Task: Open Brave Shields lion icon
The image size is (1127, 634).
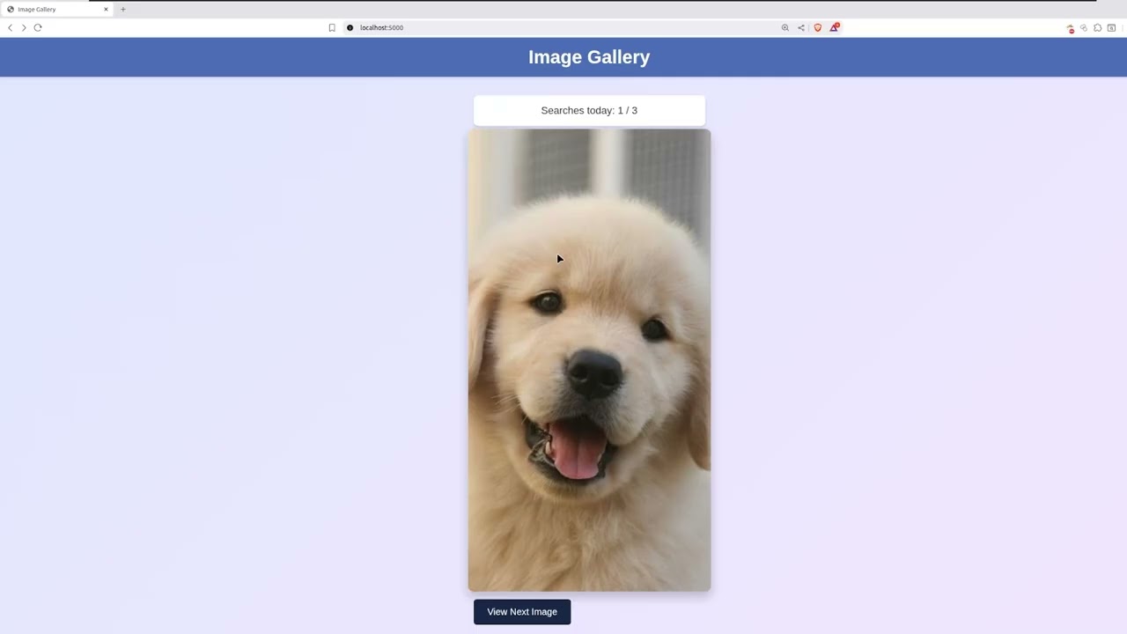Action: 817,27
